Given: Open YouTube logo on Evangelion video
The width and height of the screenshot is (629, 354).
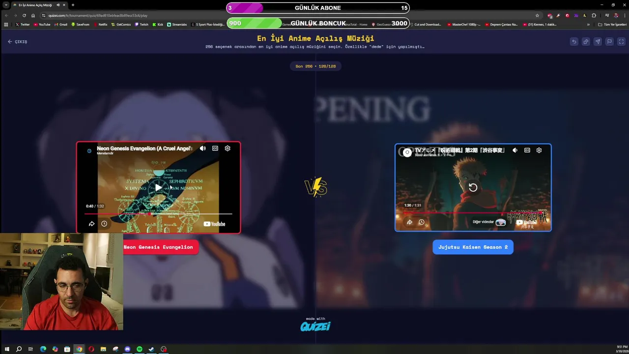Looking at the screenshot, I should pyautogui.click(x=214, y=224).
